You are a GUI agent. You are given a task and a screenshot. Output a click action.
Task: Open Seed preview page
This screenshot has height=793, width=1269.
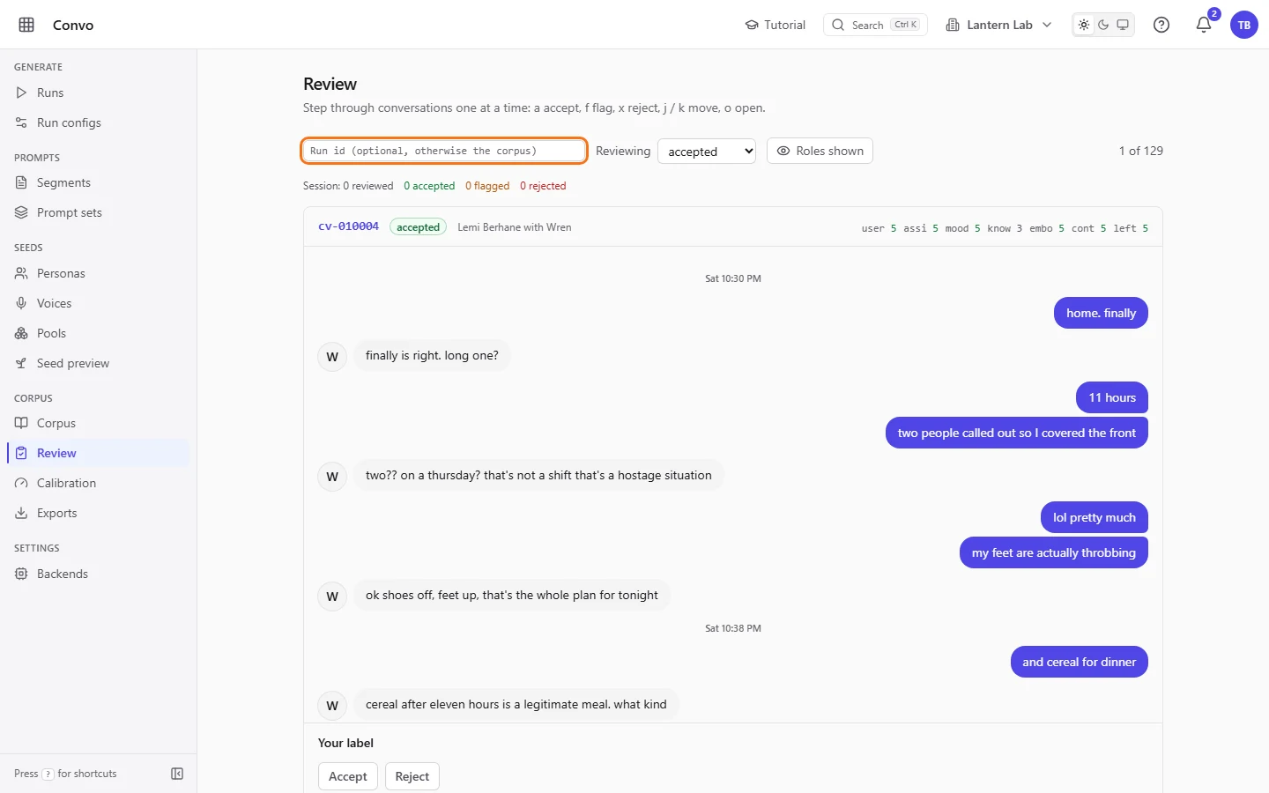tap(98, 363)
